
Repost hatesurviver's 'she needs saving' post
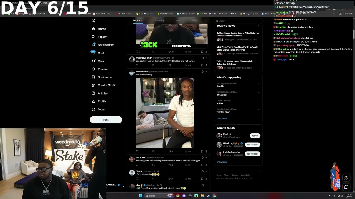153,151
